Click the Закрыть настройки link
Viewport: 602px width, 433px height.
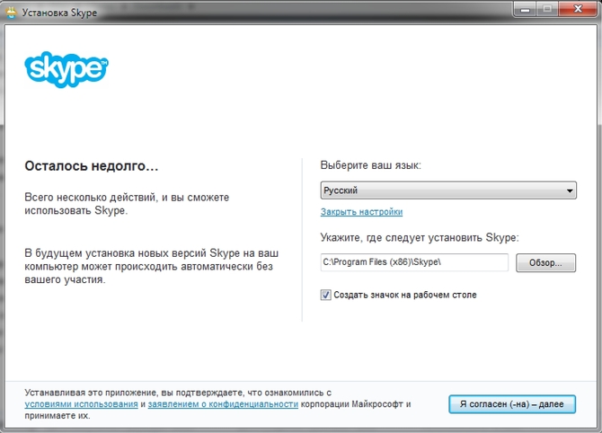click(361, 212)
